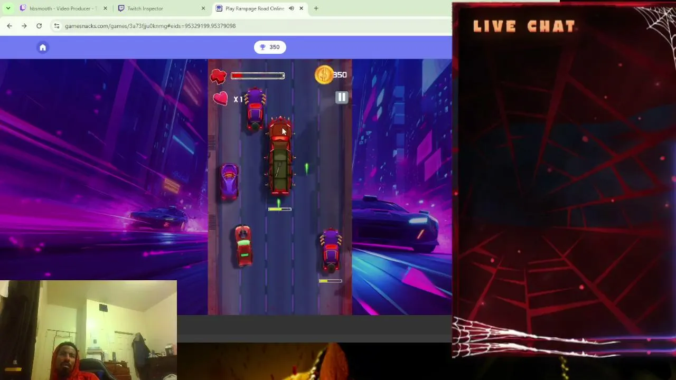
Task: Close the Twitch Inspector tab
Action: (x=203, y=8)
